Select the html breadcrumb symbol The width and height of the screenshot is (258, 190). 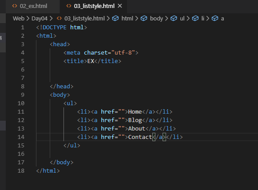point(127,19)
